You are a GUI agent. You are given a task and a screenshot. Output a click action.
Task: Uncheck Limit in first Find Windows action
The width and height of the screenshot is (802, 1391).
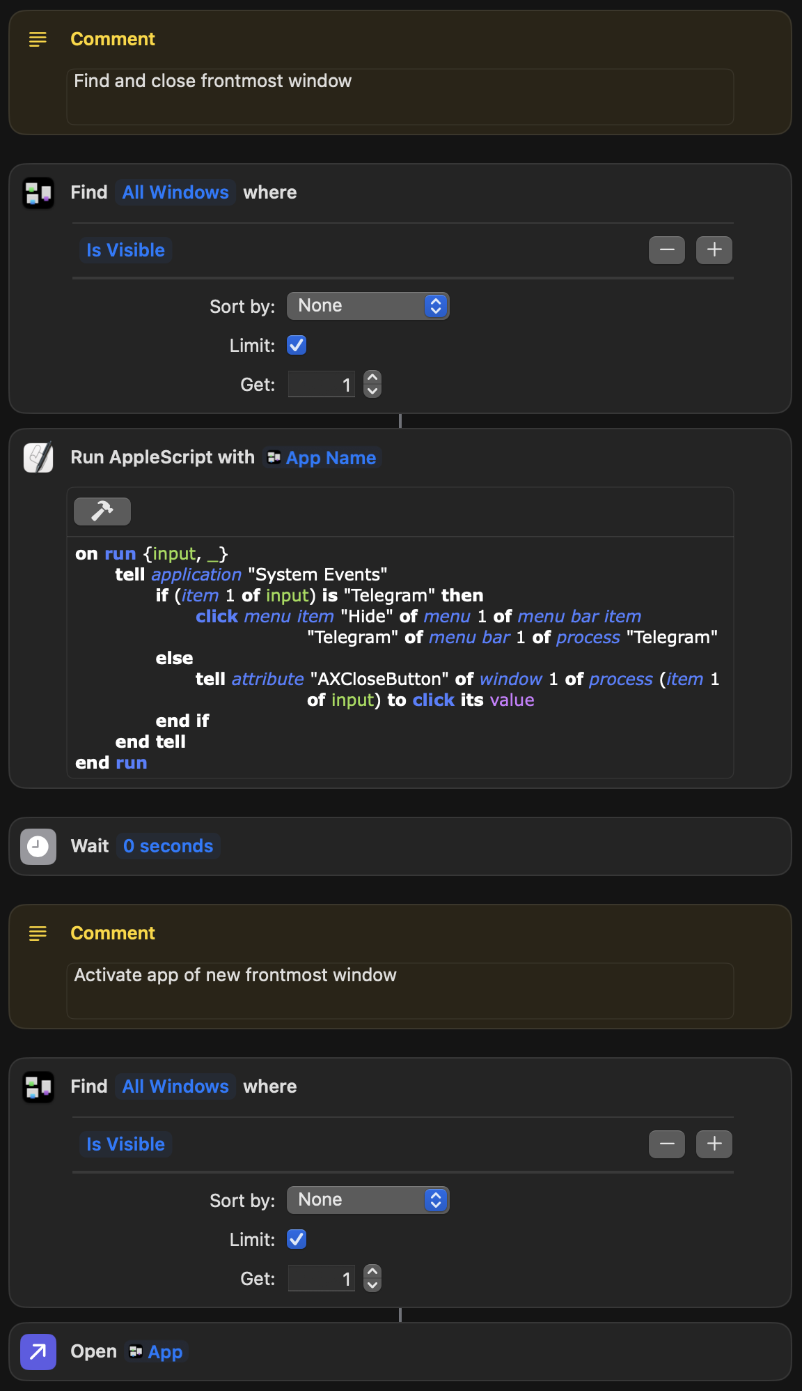(297, 345)
